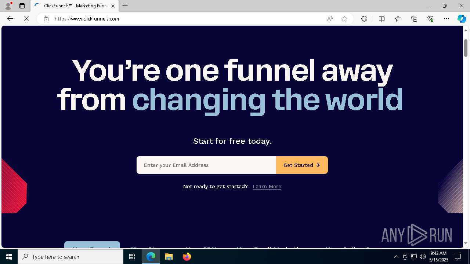Viewport: 470px width, 264px height.
Task: Go back with the back arrow
Action: (10, 19)
